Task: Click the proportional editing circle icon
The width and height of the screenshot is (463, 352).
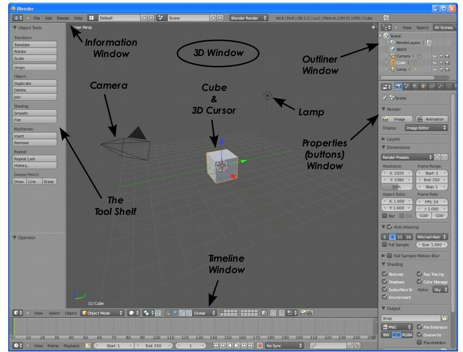Action: click(273, 313)
